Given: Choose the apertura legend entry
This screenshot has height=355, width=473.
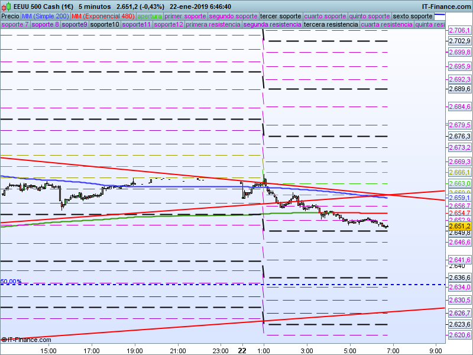Looking at the screenshot, I should (150, 16).
